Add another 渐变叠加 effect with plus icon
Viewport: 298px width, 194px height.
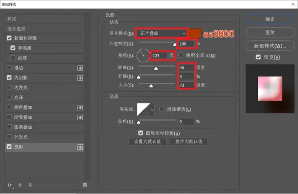point(80,118)
